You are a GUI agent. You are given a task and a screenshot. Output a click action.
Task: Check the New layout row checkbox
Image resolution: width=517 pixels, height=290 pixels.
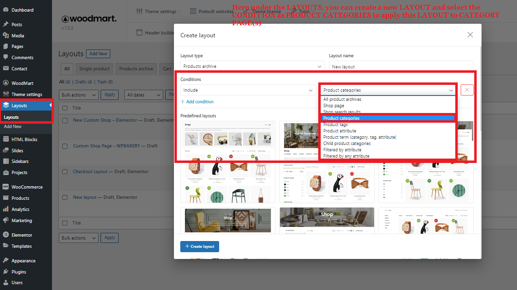click(x=65, y=197)
